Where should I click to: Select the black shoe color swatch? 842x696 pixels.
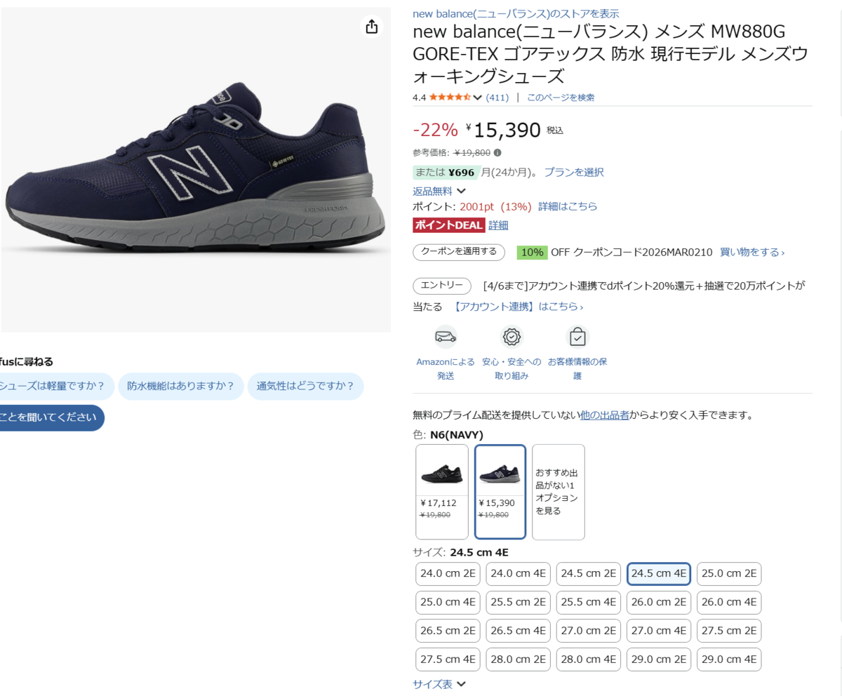tap(442, 491)
